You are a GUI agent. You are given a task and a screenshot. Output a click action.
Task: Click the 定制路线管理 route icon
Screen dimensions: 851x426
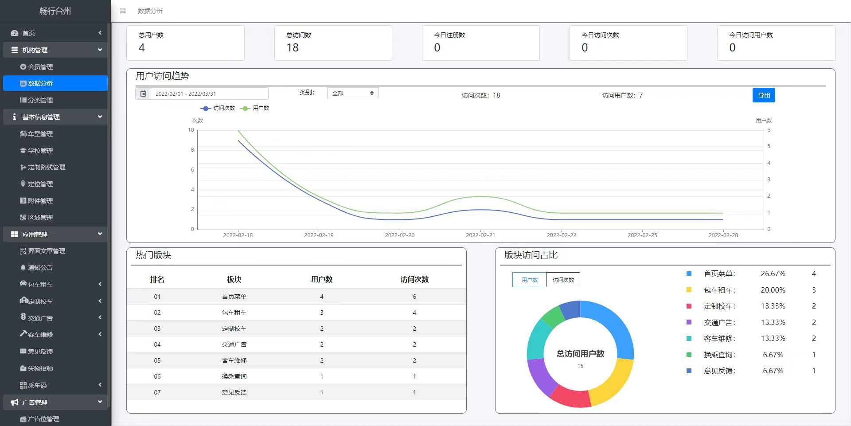coord(23,168)
